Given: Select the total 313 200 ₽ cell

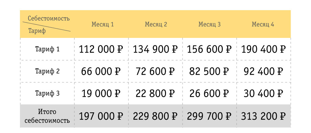Looking at the screenshot, I should 263,116.
